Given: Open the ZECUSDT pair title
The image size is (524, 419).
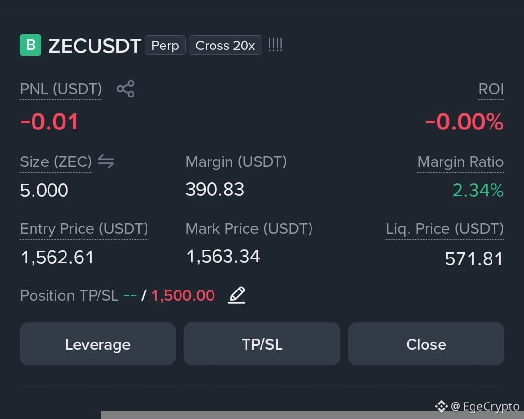Looking at the screenshot, I should tap(95, 46).
